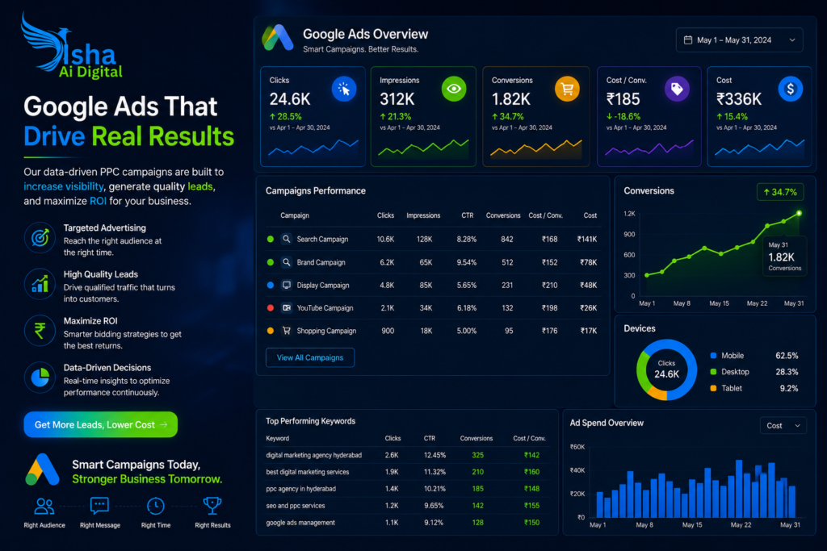Click the 325 conversions value in keywords table
Image resolution: width=827 pixels, height=551 pixels.
(x=478, y=455)
